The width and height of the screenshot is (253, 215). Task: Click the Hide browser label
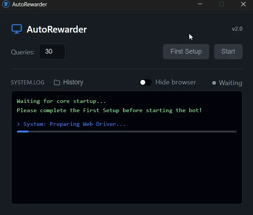point(176,82)
